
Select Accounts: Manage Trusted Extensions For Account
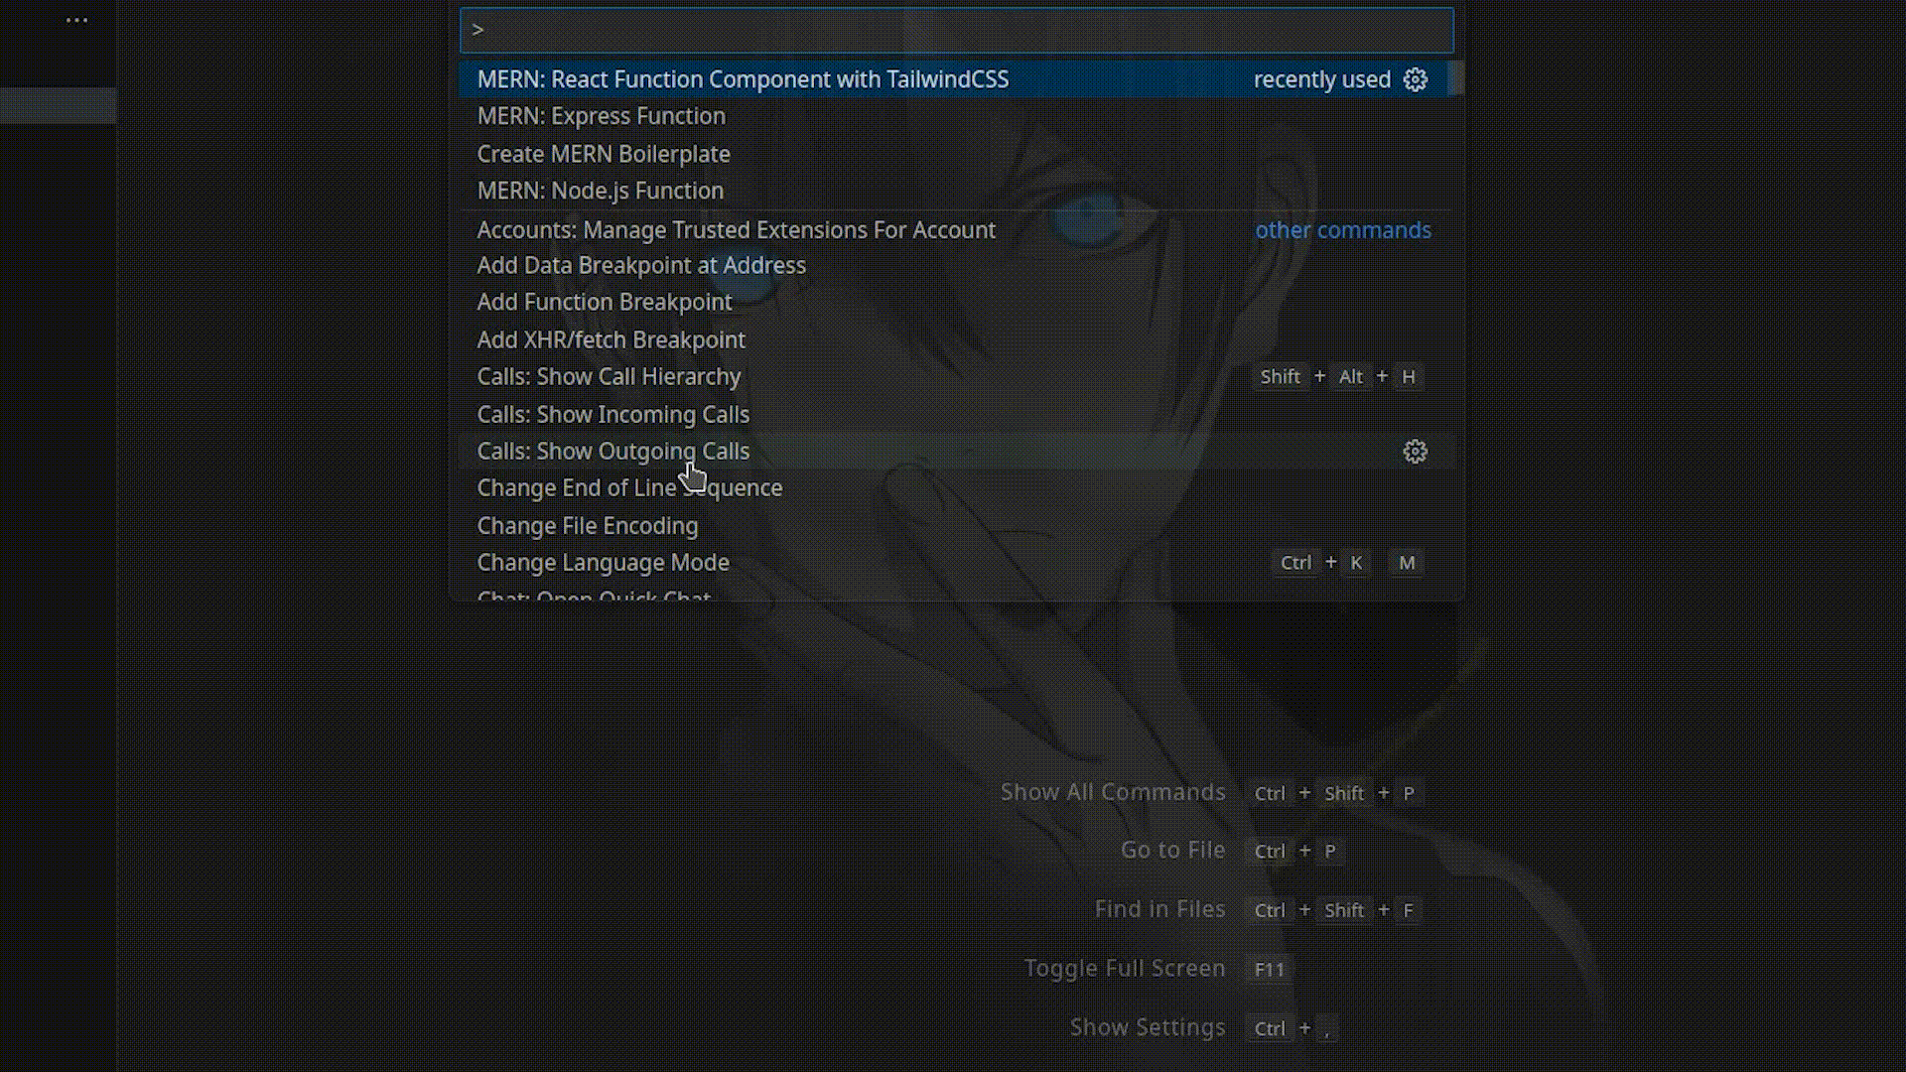736,227
